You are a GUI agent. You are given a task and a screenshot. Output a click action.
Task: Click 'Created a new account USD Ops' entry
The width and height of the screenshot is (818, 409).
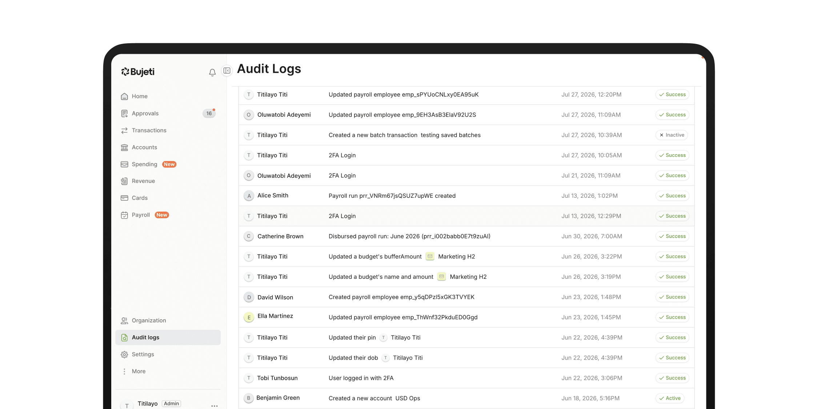pyautogui.click(x=374, y=398)
